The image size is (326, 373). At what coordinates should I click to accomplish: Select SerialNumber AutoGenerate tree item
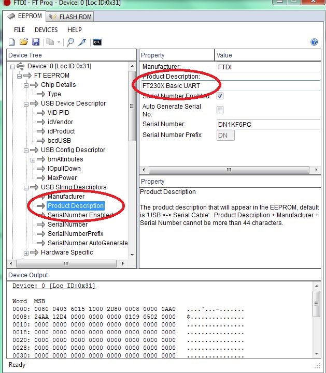tap(88, 243)
